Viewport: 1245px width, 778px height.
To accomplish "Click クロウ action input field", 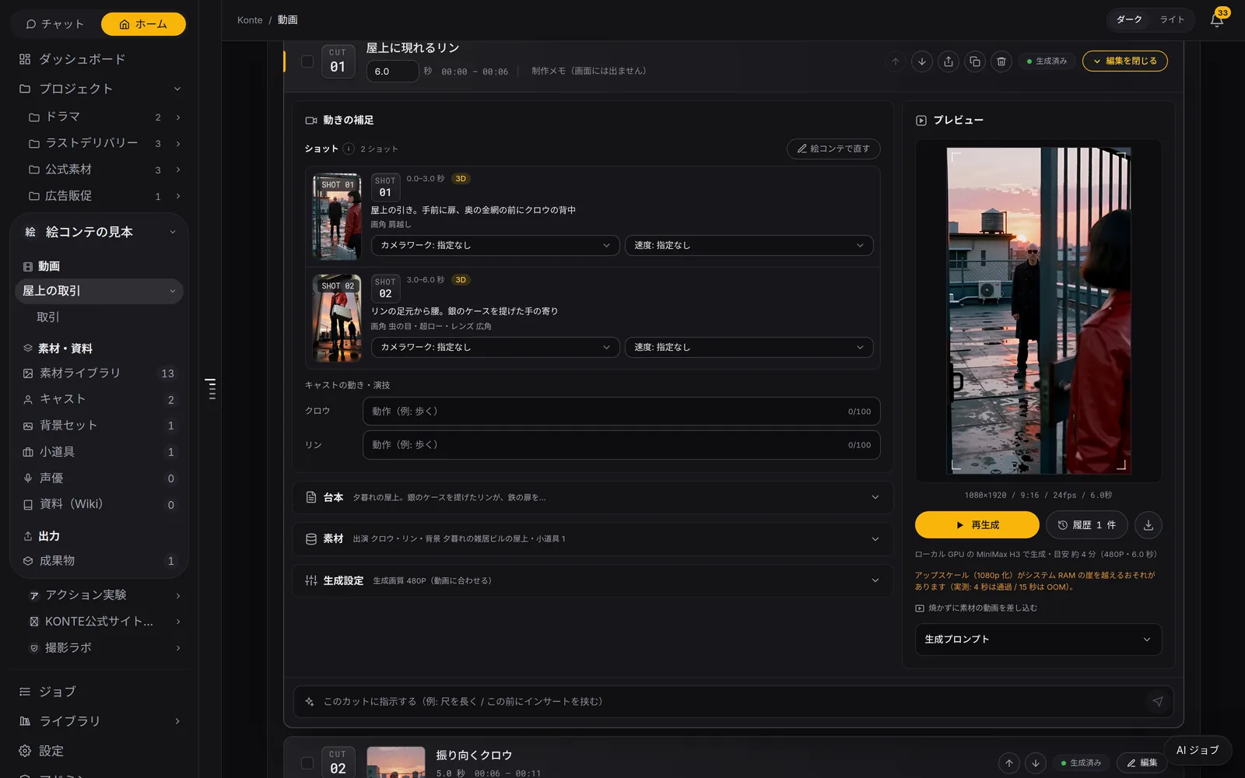I will tap(622, 412).
